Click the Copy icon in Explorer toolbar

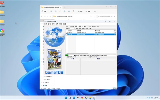[x=56, y=11]
